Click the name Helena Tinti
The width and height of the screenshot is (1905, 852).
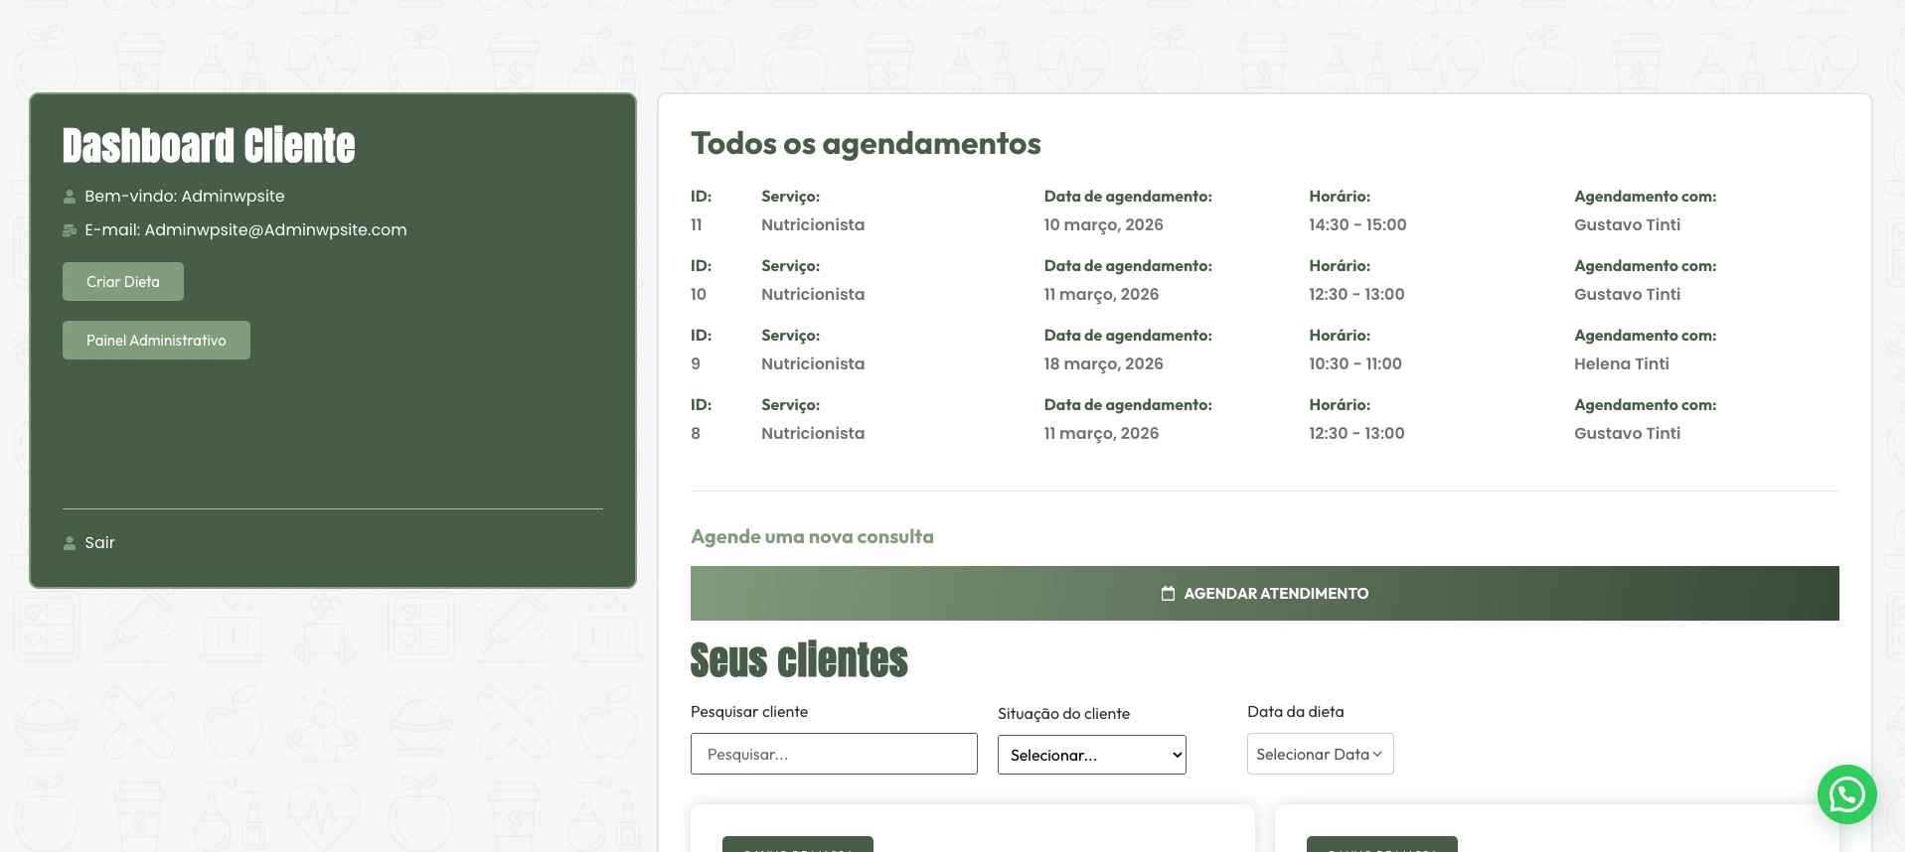point(1621,363)
